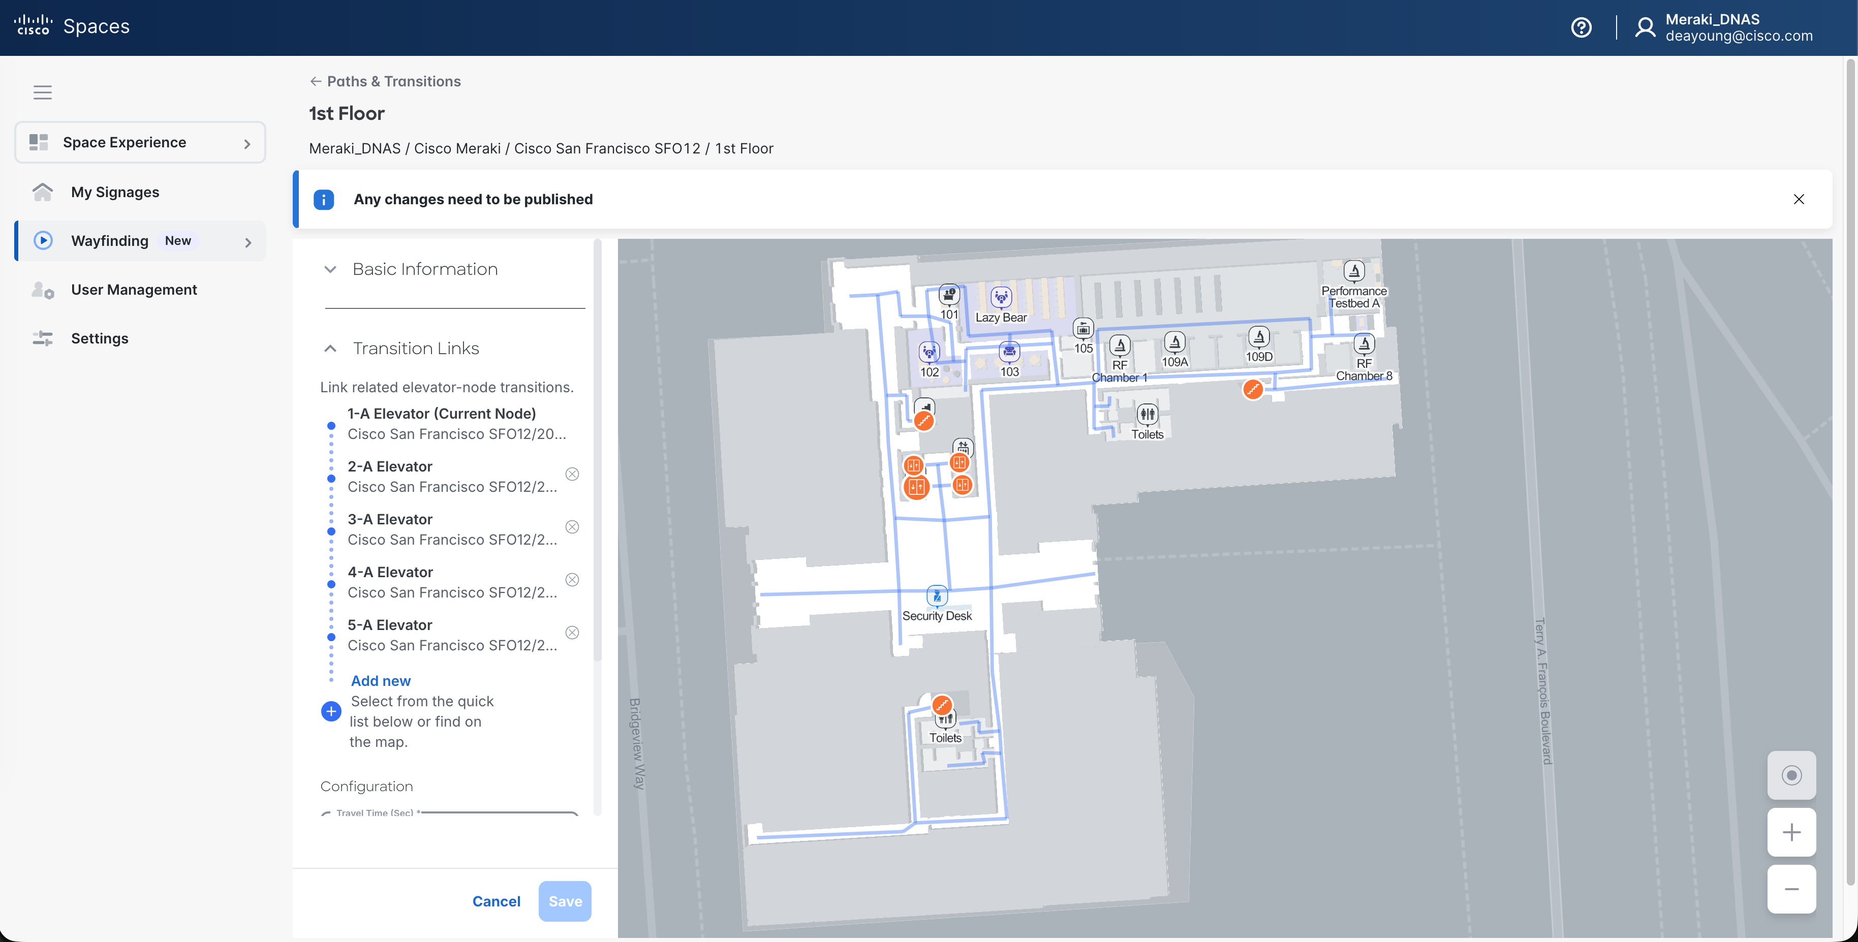Remove the 5-A Elevator transition link
This screenshot has height=942, width=1858.
(x=572, y=633)
